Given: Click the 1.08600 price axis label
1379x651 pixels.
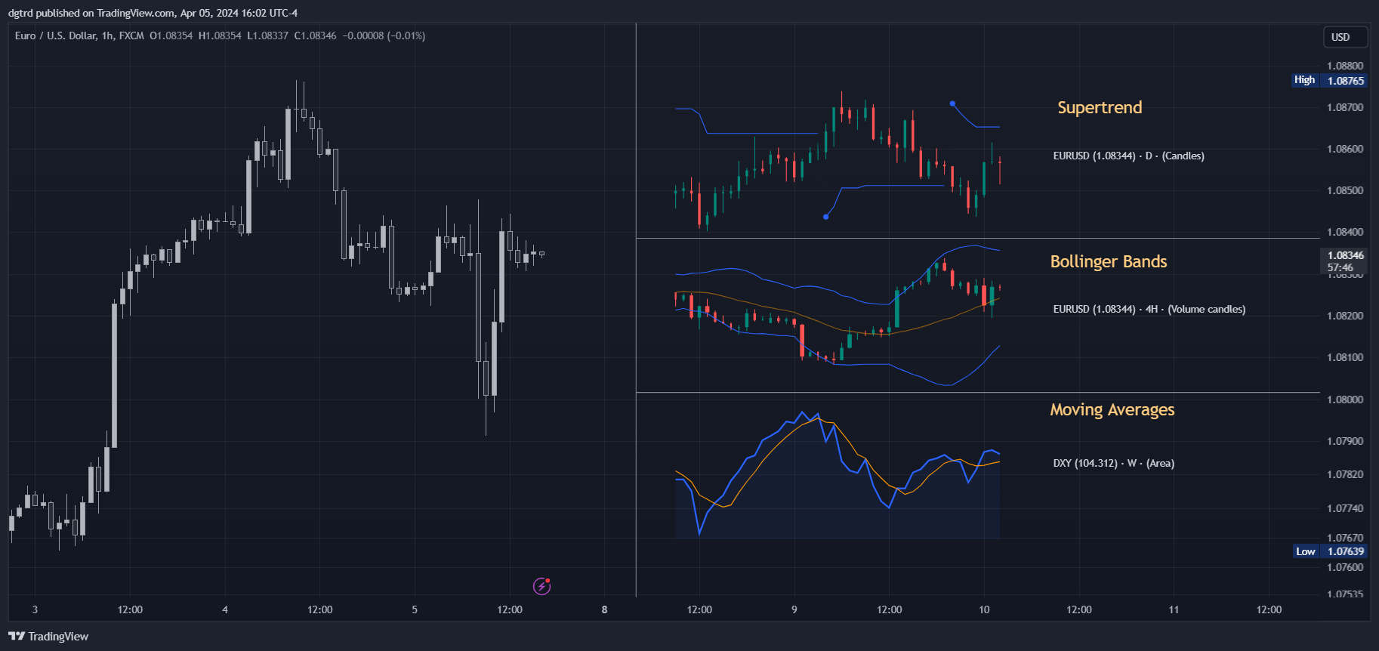Looking at the screenshot, I should (1345, 149).
